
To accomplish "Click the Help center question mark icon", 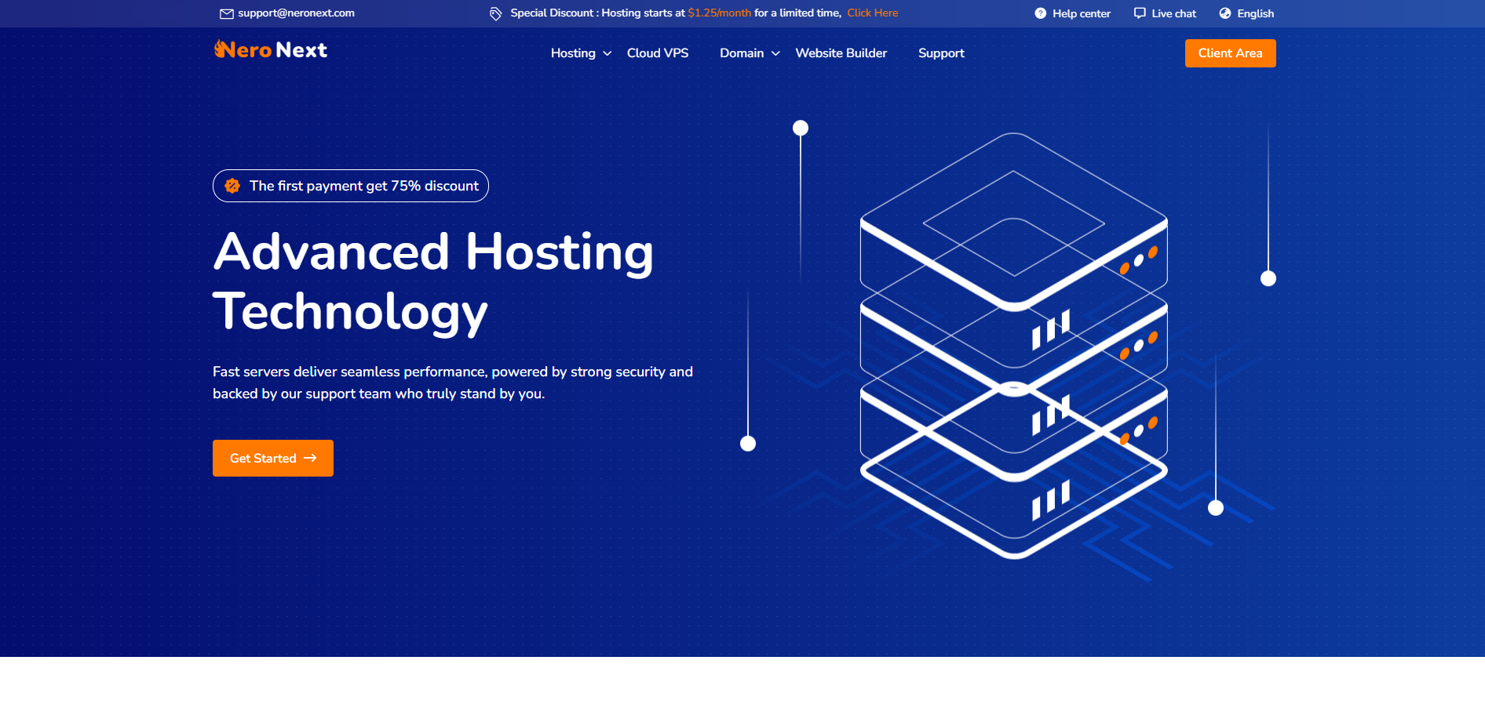I will tap(1041, 13).
